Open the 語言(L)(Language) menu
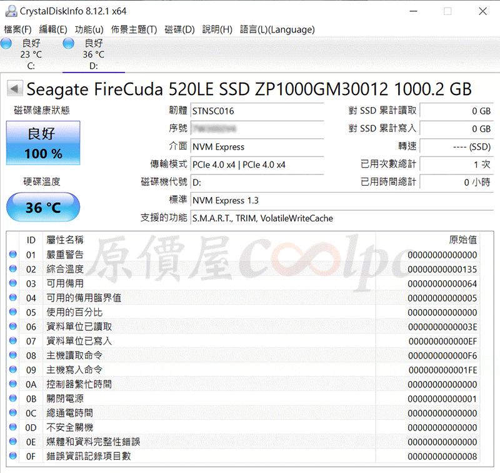This screenshot has width=500, height=473. (277, 29)
